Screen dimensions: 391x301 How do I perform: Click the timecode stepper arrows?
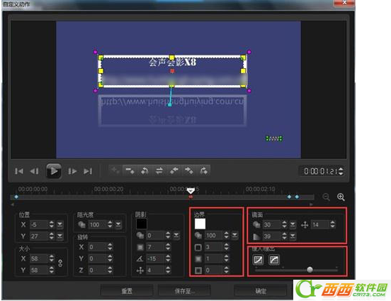coord(341,171)
